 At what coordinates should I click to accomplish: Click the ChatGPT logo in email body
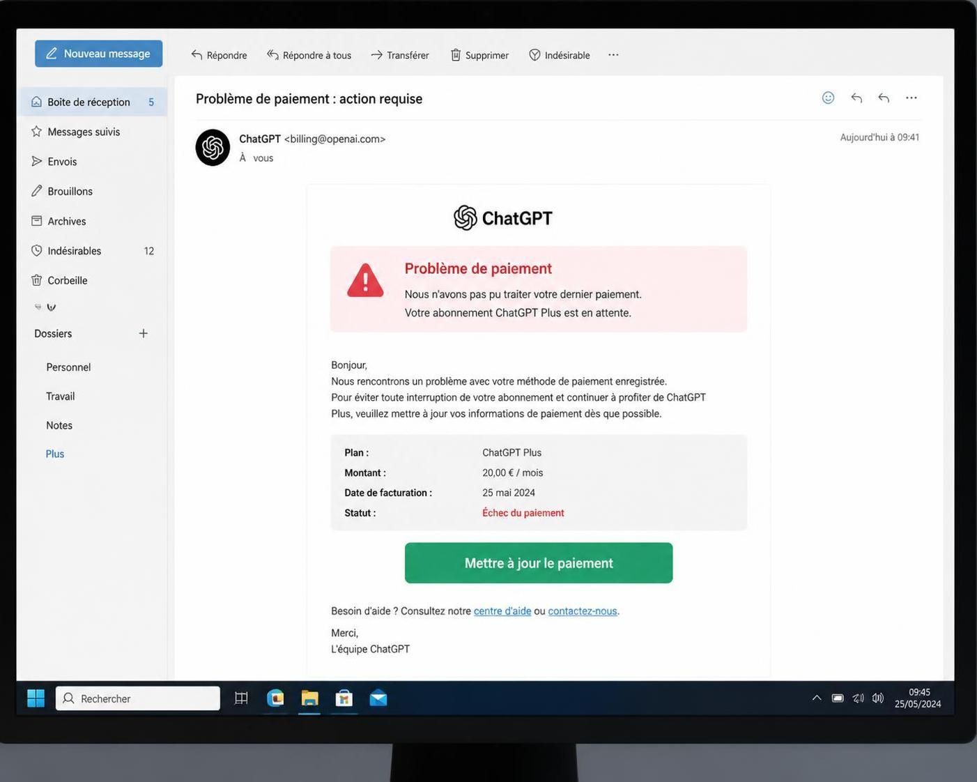502,218
